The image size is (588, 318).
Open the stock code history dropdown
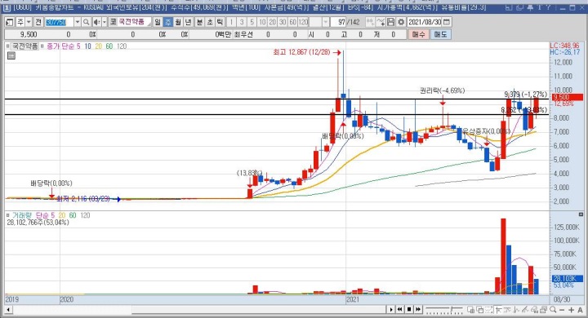[x=78, y=22]
